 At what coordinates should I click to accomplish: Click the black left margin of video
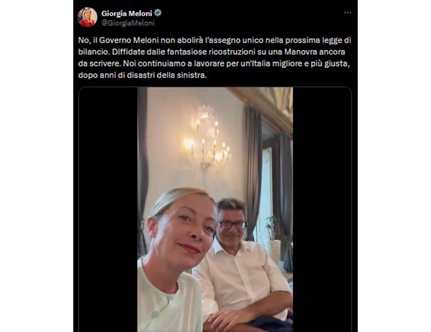108,210
